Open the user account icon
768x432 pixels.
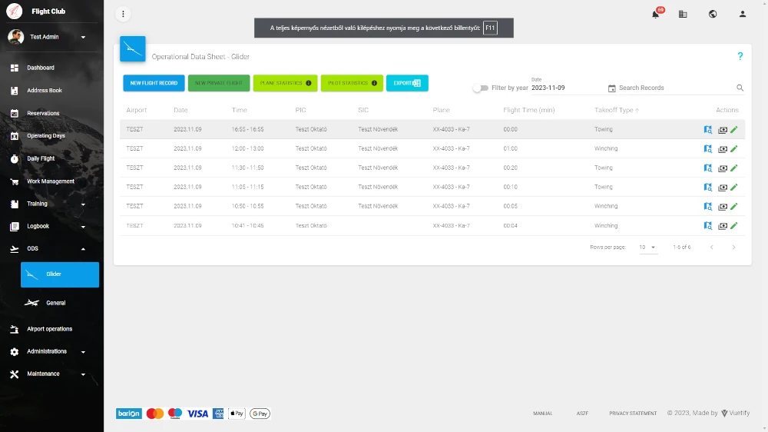(x=742, y=14)
